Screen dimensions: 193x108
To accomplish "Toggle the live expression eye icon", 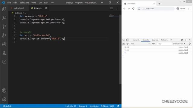I will coord(153,44).
